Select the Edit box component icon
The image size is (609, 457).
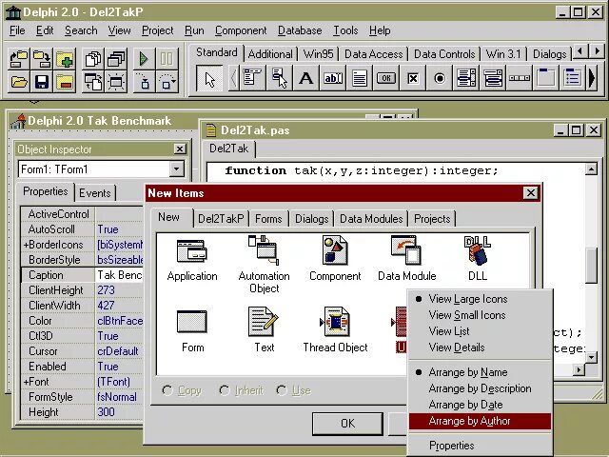pyautogui.click(x=333, y=78)
